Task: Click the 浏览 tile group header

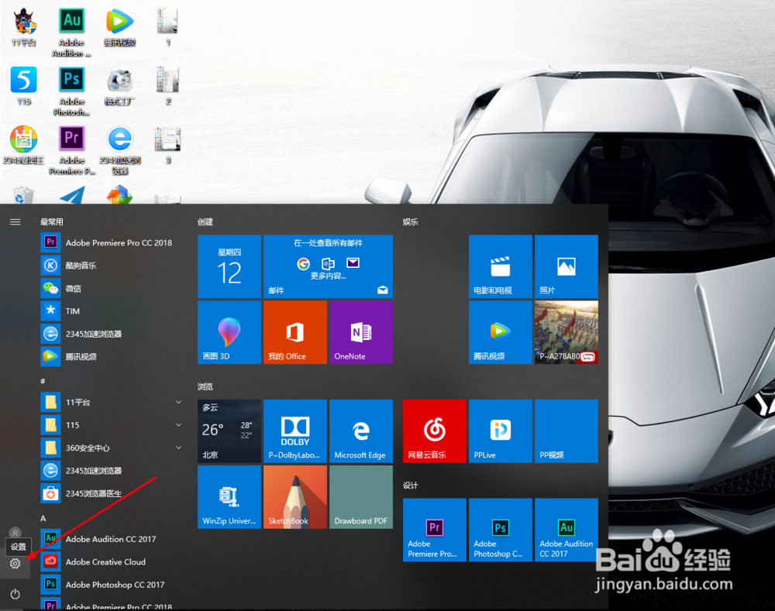Action: click(x=205, y=386)
